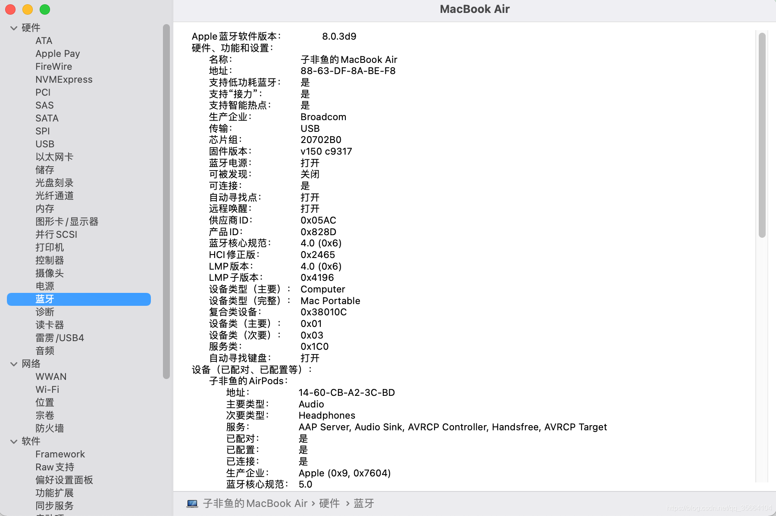Select WWAN under 网络
Image resolution: width=776 pixels, height=516 pixels.
(51, 377)
